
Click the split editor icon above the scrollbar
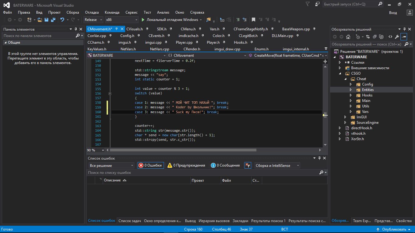pyautogui.click(x=325, y=61)
